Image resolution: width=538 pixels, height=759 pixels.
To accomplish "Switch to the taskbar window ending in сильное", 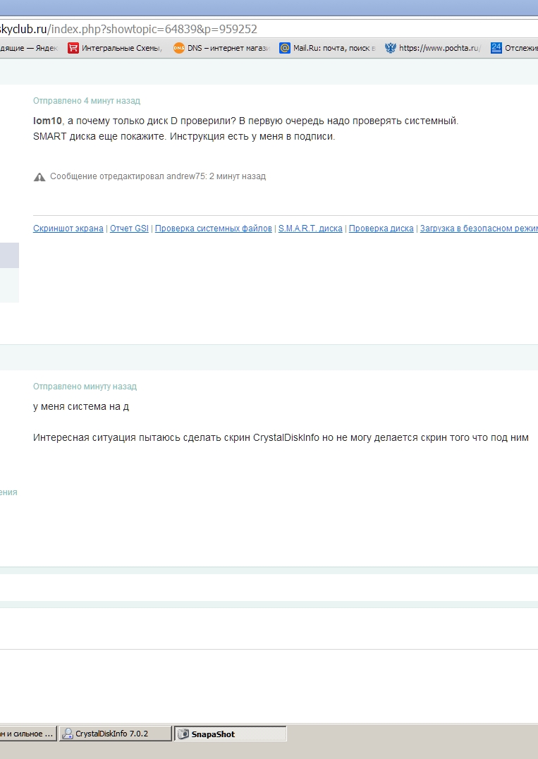I will point(28,734).
